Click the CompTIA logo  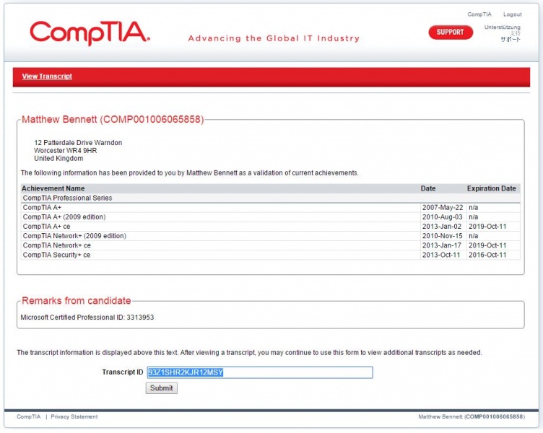[x=90, y=33]
